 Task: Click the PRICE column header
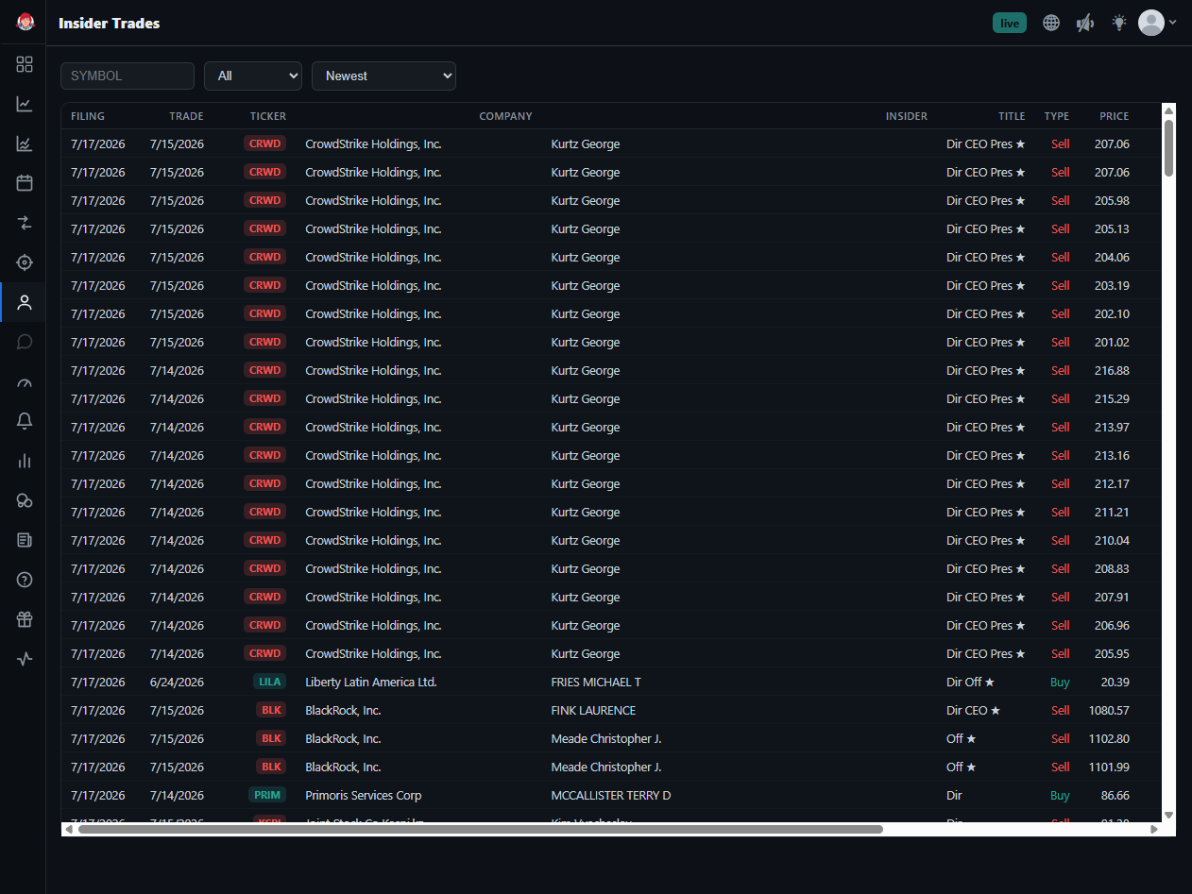[x=1115, y=116]
